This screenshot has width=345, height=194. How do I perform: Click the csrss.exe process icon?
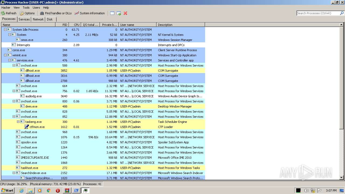click(x=9, y=50)
